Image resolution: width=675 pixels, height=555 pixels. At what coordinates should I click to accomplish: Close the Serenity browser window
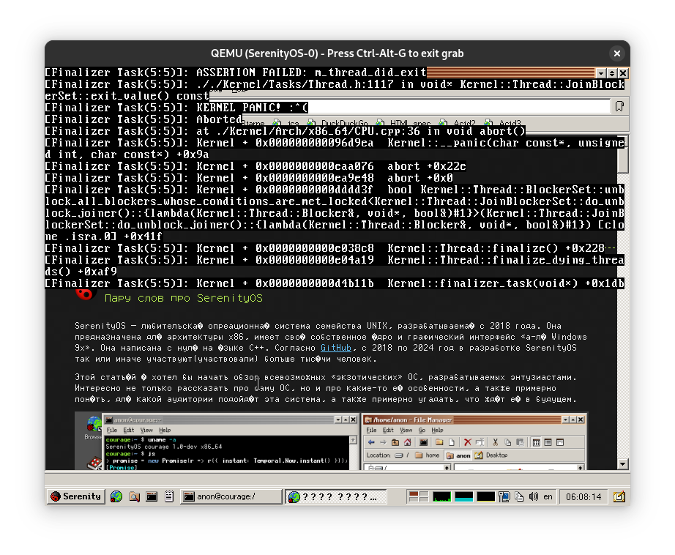click(623, 72)
